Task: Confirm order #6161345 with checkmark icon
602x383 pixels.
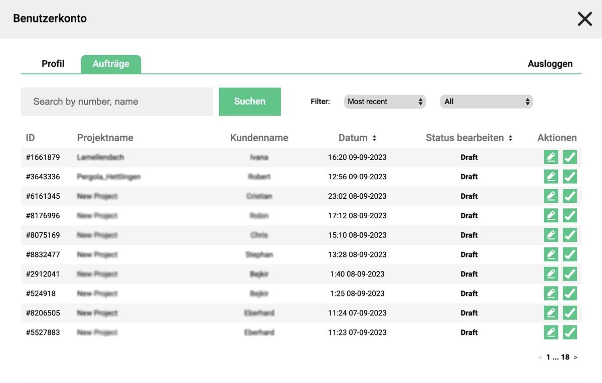Action: 570,196
